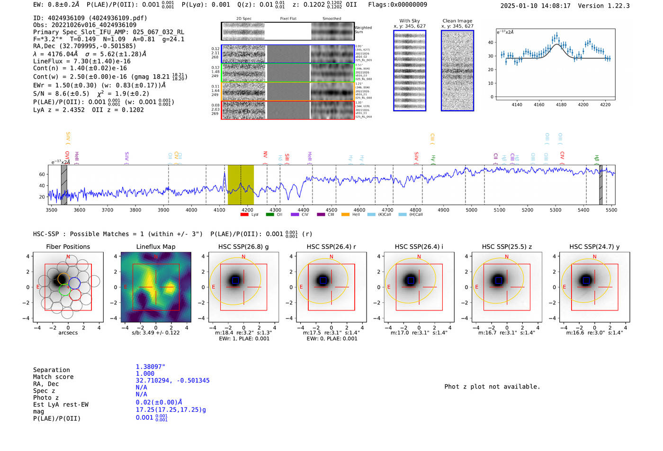Click the RA,Dec (32.709995,-0.501585) line
Viewport: 663px width, 451px height.
85,46
